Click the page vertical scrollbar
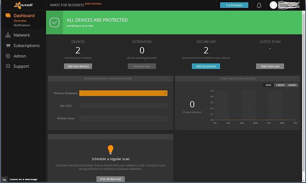The image size is (306, 183). 303,92
